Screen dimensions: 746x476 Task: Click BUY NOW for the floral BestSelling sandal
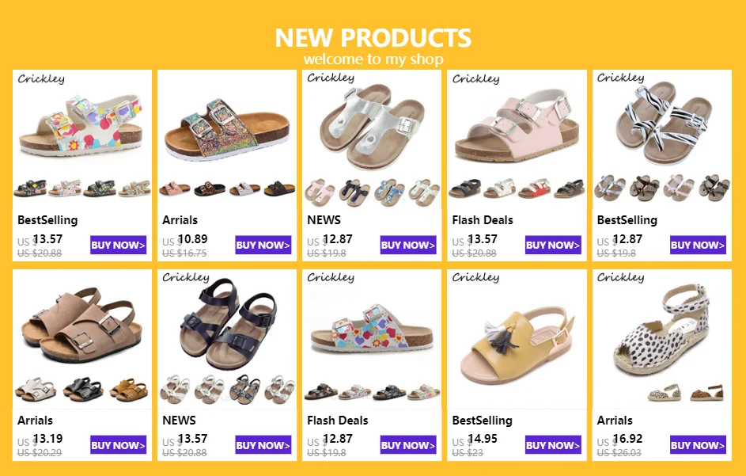point(118,245)
